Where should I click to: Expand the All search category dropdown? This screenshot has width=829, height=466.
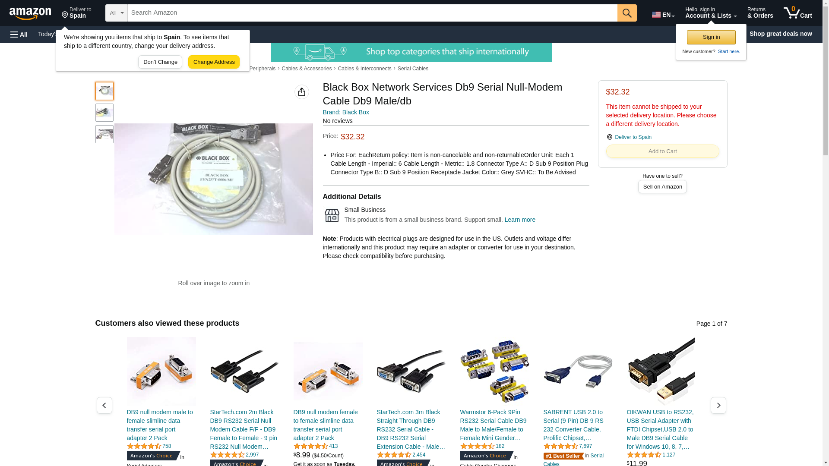[117, 13]
